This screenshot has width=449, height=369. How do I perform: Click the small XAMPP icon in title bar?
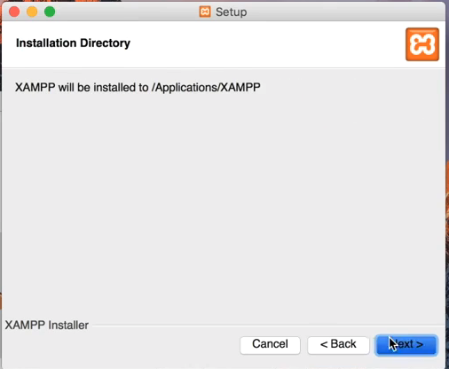(205, 12)
